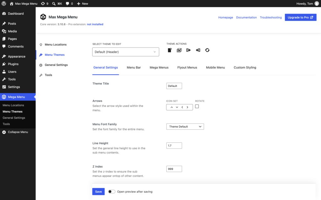Screen dimensions: 321x200
Task: Open the Homepage link
Action: [x=225, y=17]
